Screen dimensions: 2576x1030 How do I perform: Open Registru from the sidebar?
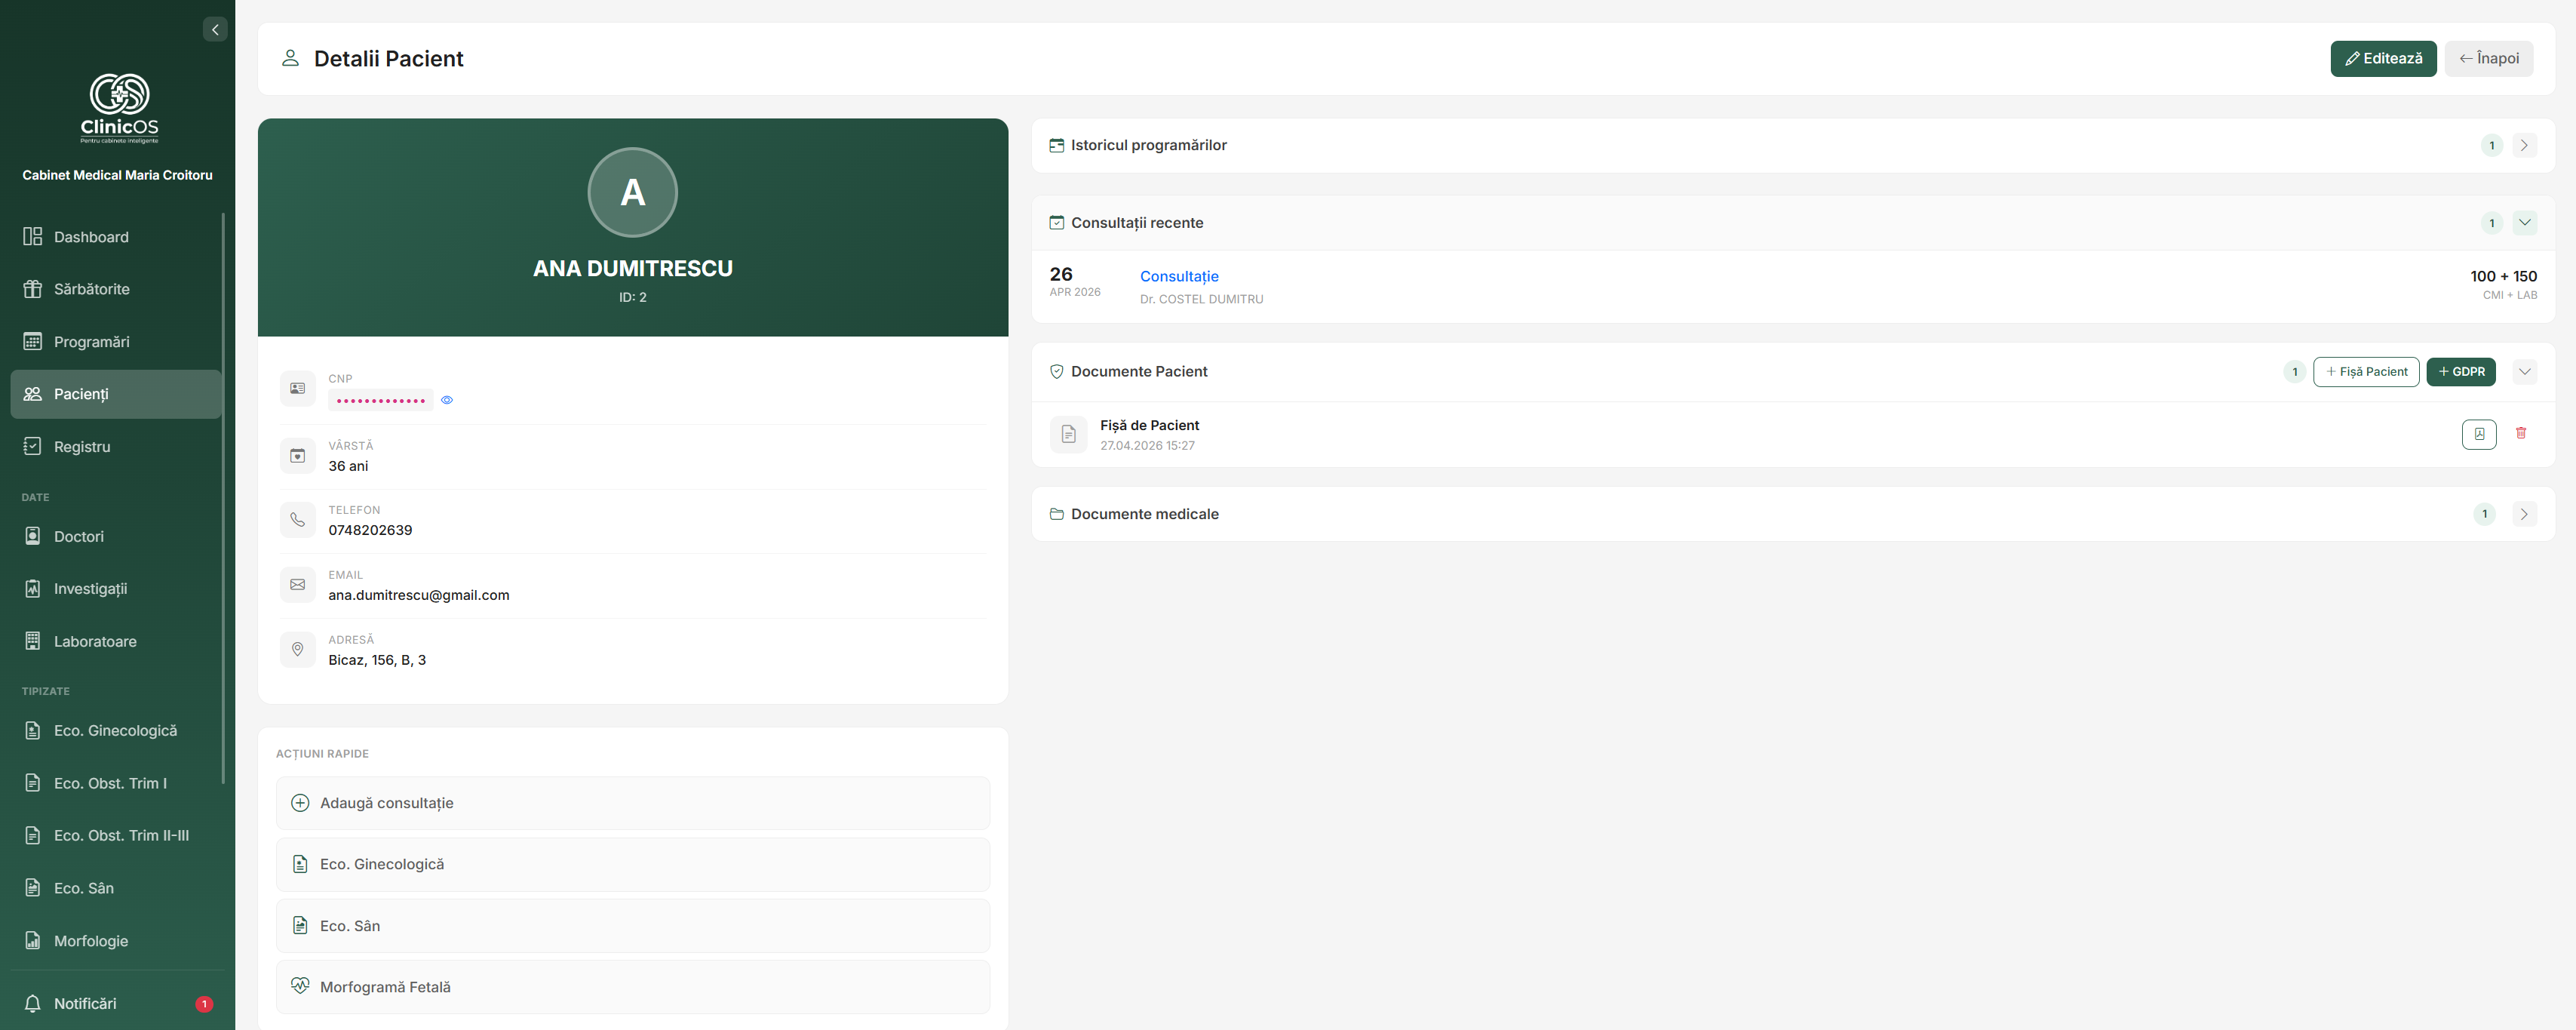(x=116, y=447)
